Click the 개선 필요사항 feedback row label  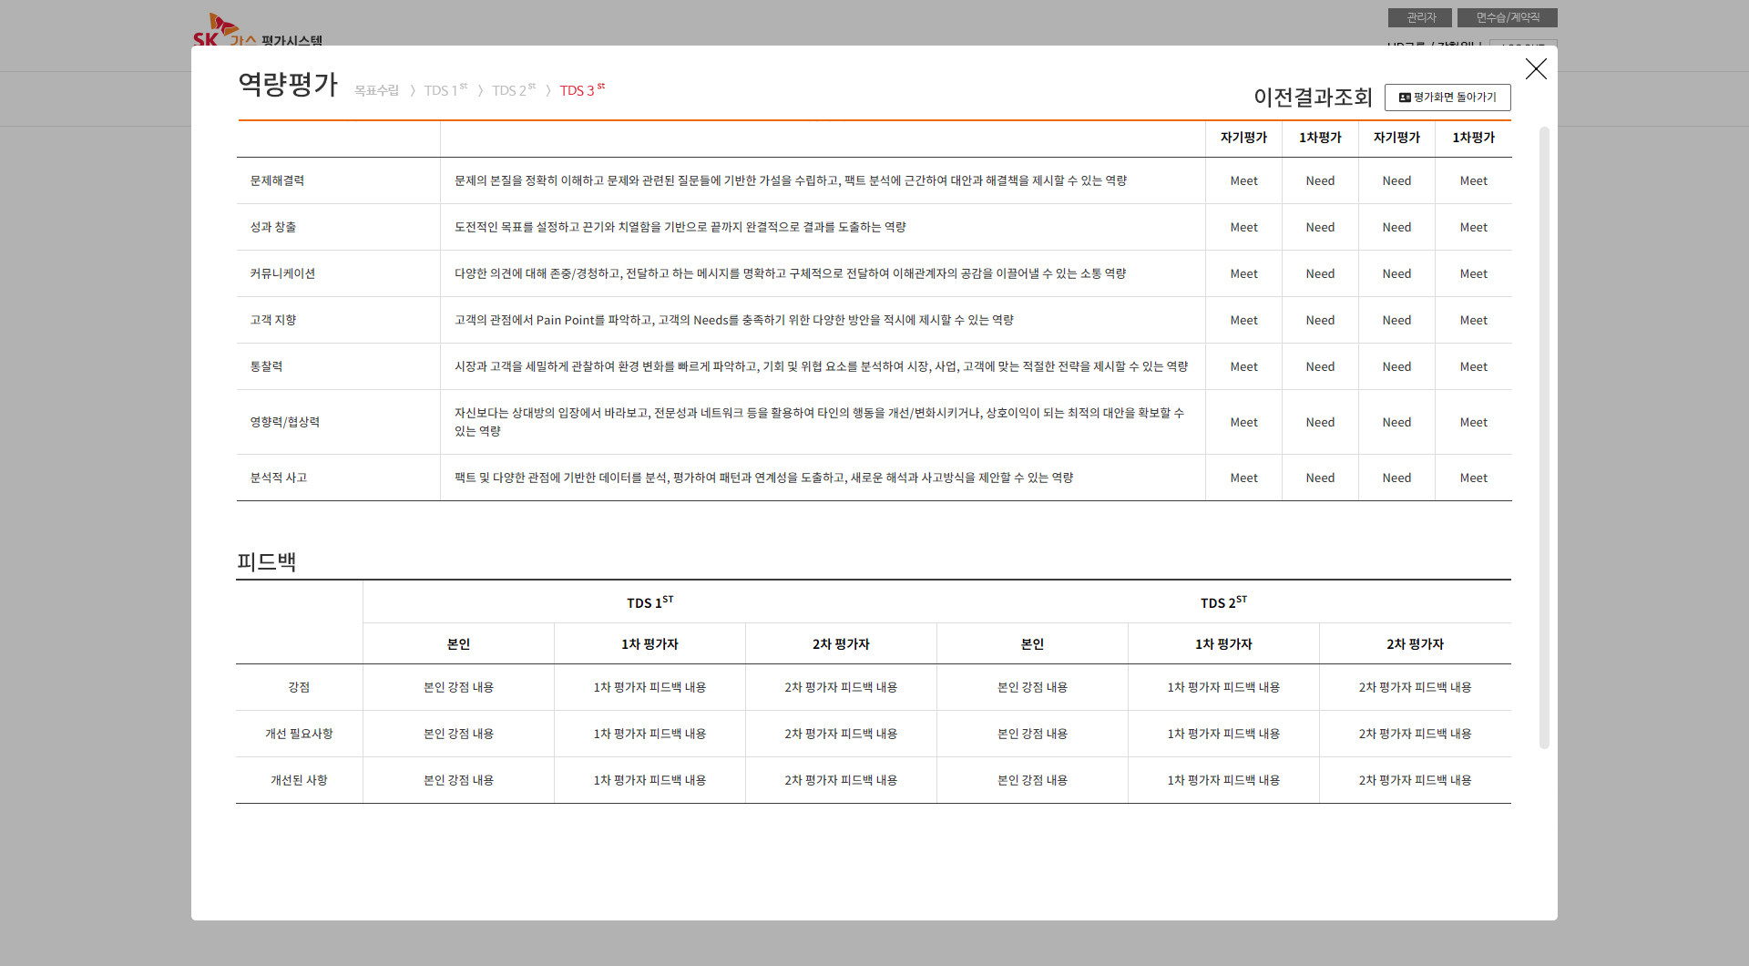click(299, 734)
